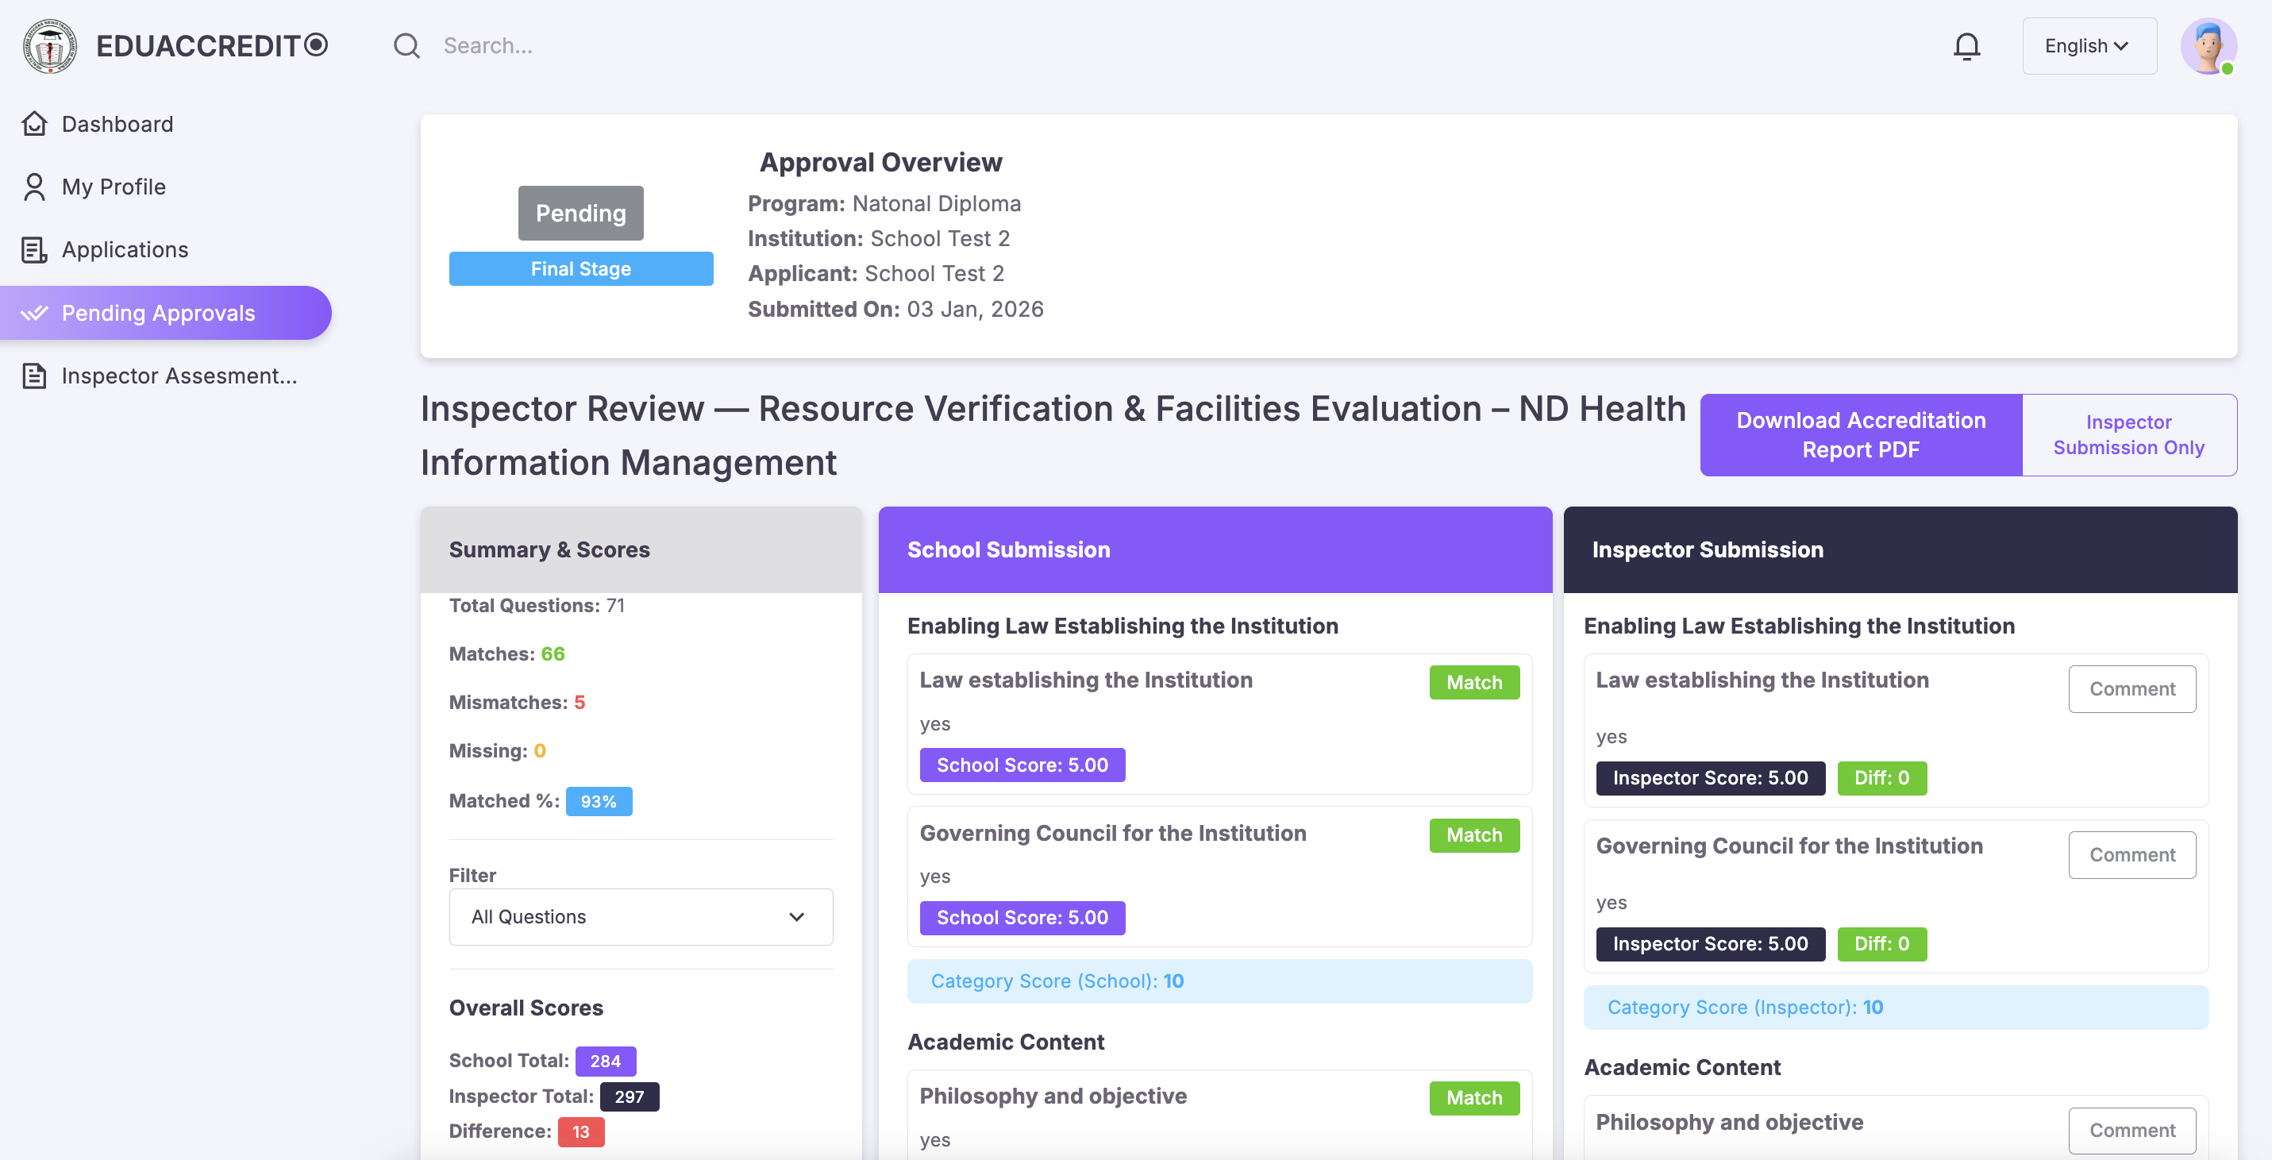The image size is (2272, 1160).
Task: Click the Inspector Submission panel header
Action: click(1900, 549)
